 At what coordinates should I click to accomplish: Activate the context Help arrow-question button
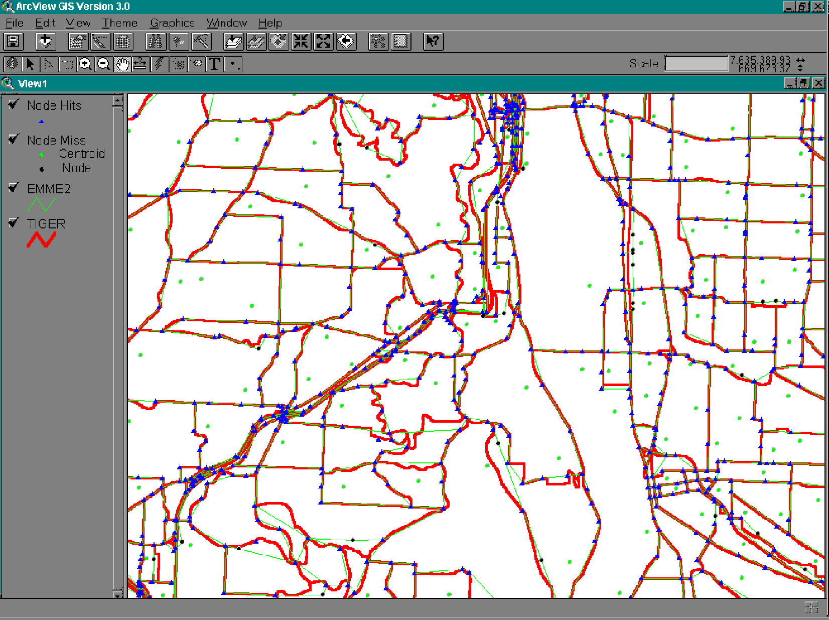(434, 41)
